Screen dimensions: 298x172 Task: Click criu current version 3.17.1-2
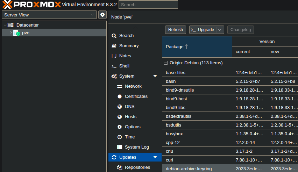point(244,151)
